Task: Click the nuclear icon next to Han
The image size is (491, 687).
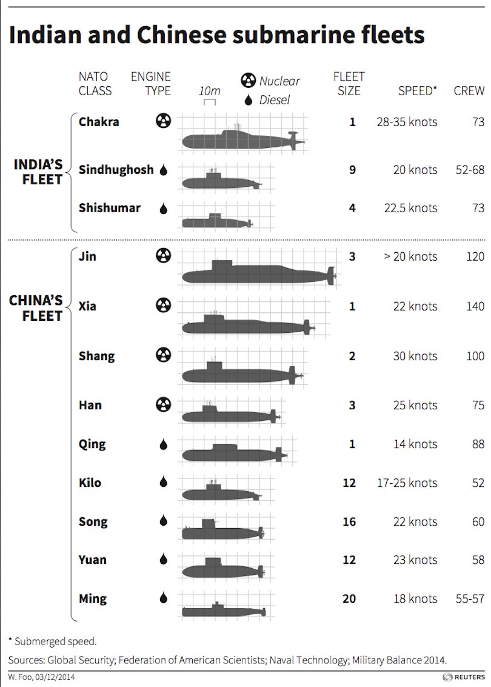Action: [x=164, y=404]
